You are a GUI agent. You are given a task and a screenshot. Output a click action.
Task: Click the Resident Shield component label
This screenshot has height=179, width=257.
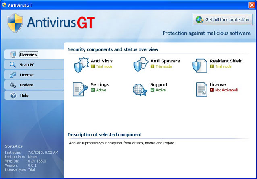pos(226,61)
